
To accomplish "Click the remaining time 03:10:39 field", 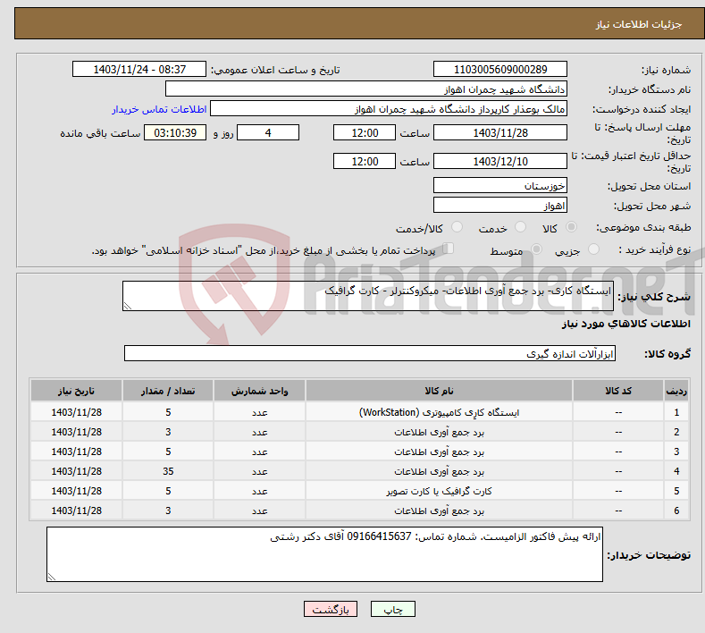I will 175,132.
